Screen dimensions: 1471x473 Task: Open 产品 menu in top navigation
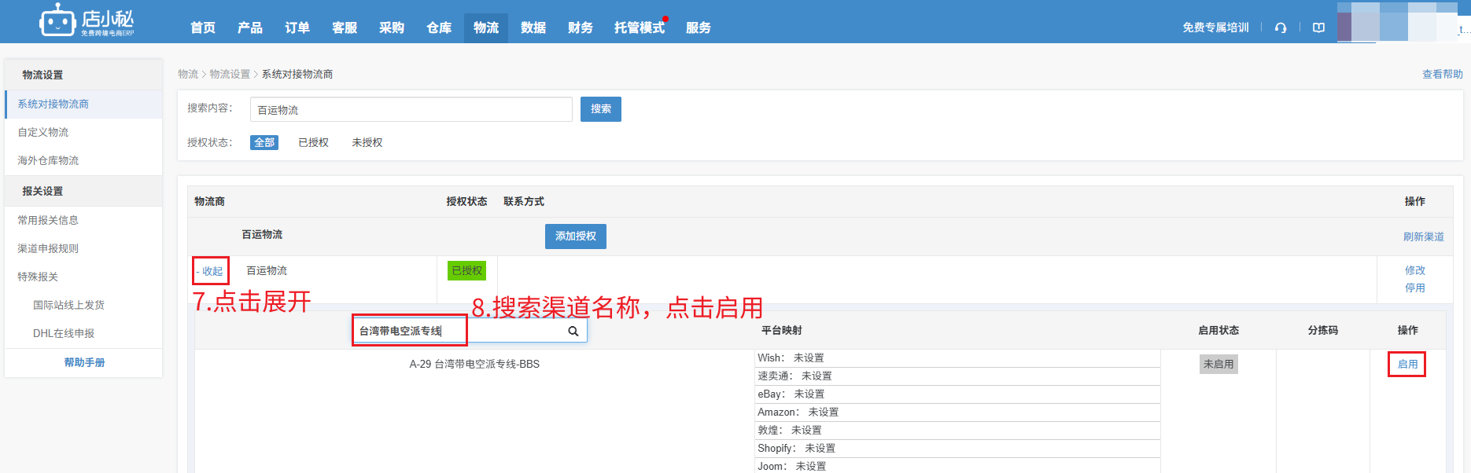(250, 27)
